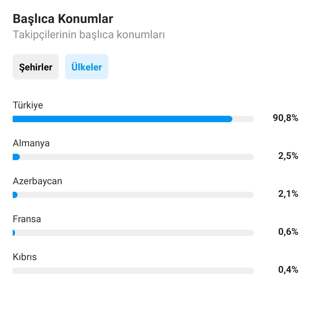Click the Başlıca Konumlar heading
311x315 pixels.
point(63,19)
